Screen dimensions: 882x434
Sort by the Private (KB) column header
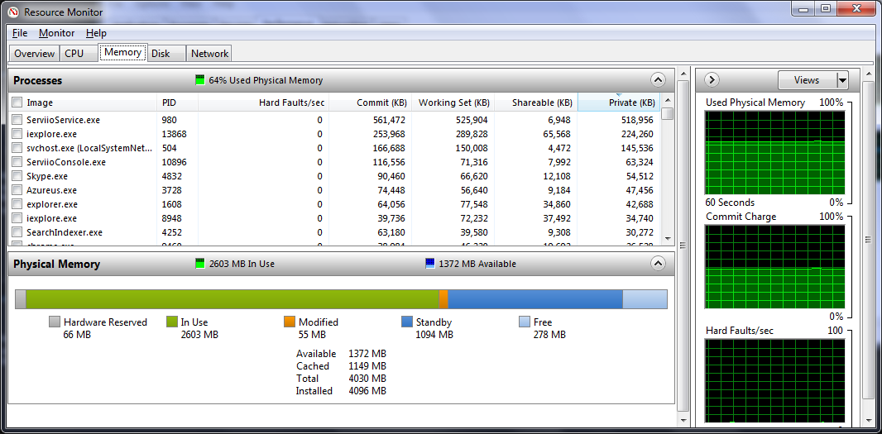coord(618,103)
